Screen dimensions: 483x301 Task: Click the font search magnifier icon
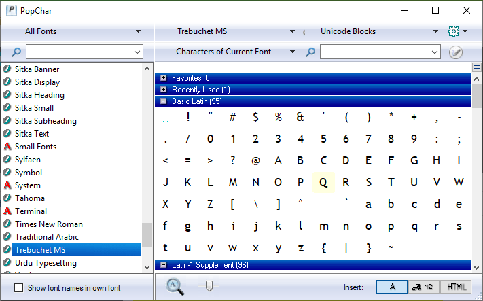(x=16, y=52)
